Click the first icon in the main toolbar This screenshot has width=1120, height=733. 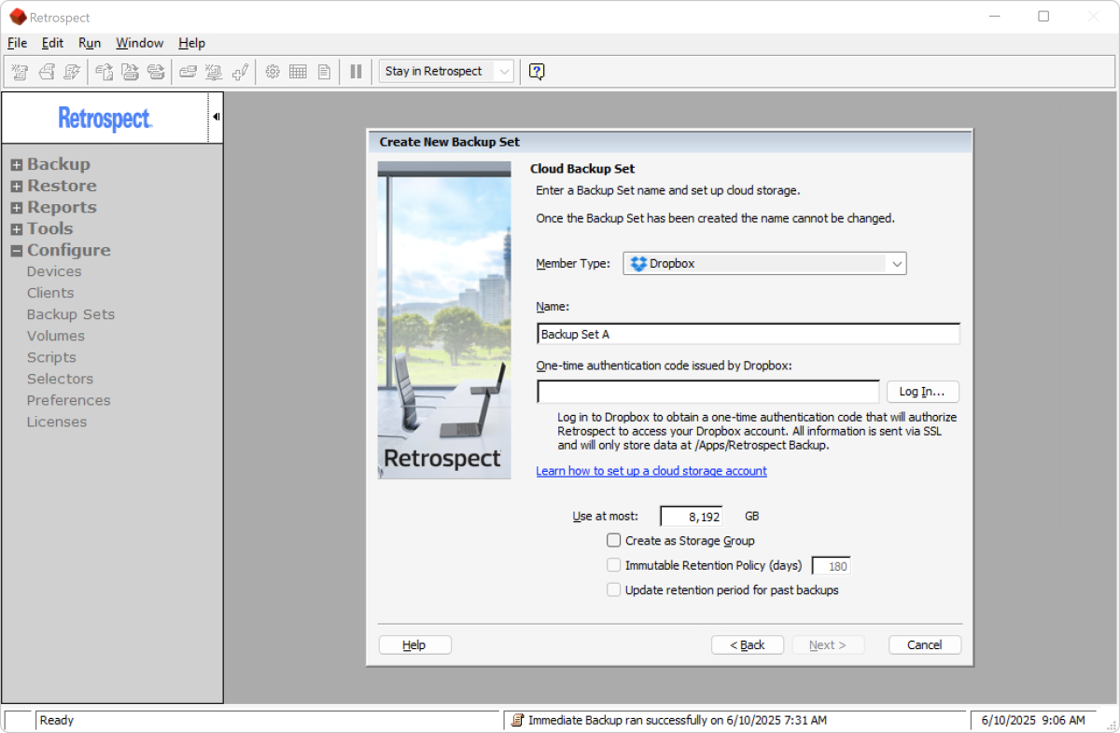pos(20,71)
